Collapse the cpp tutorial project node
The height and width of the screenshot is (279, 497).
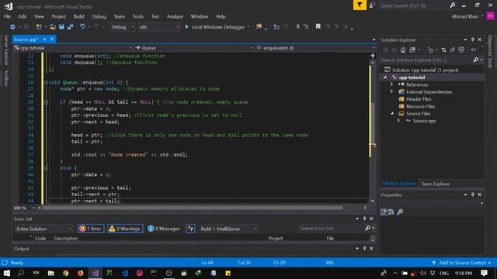(x=385, y=77)
